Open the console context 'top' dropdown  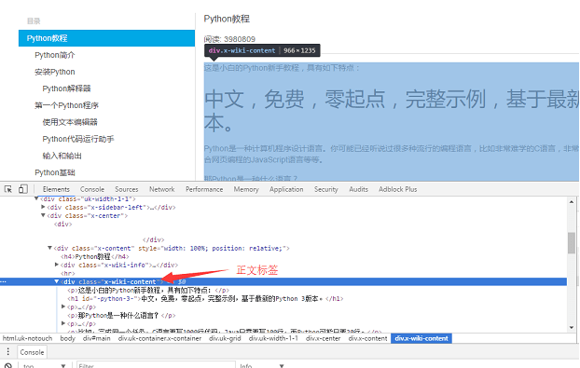45,366
